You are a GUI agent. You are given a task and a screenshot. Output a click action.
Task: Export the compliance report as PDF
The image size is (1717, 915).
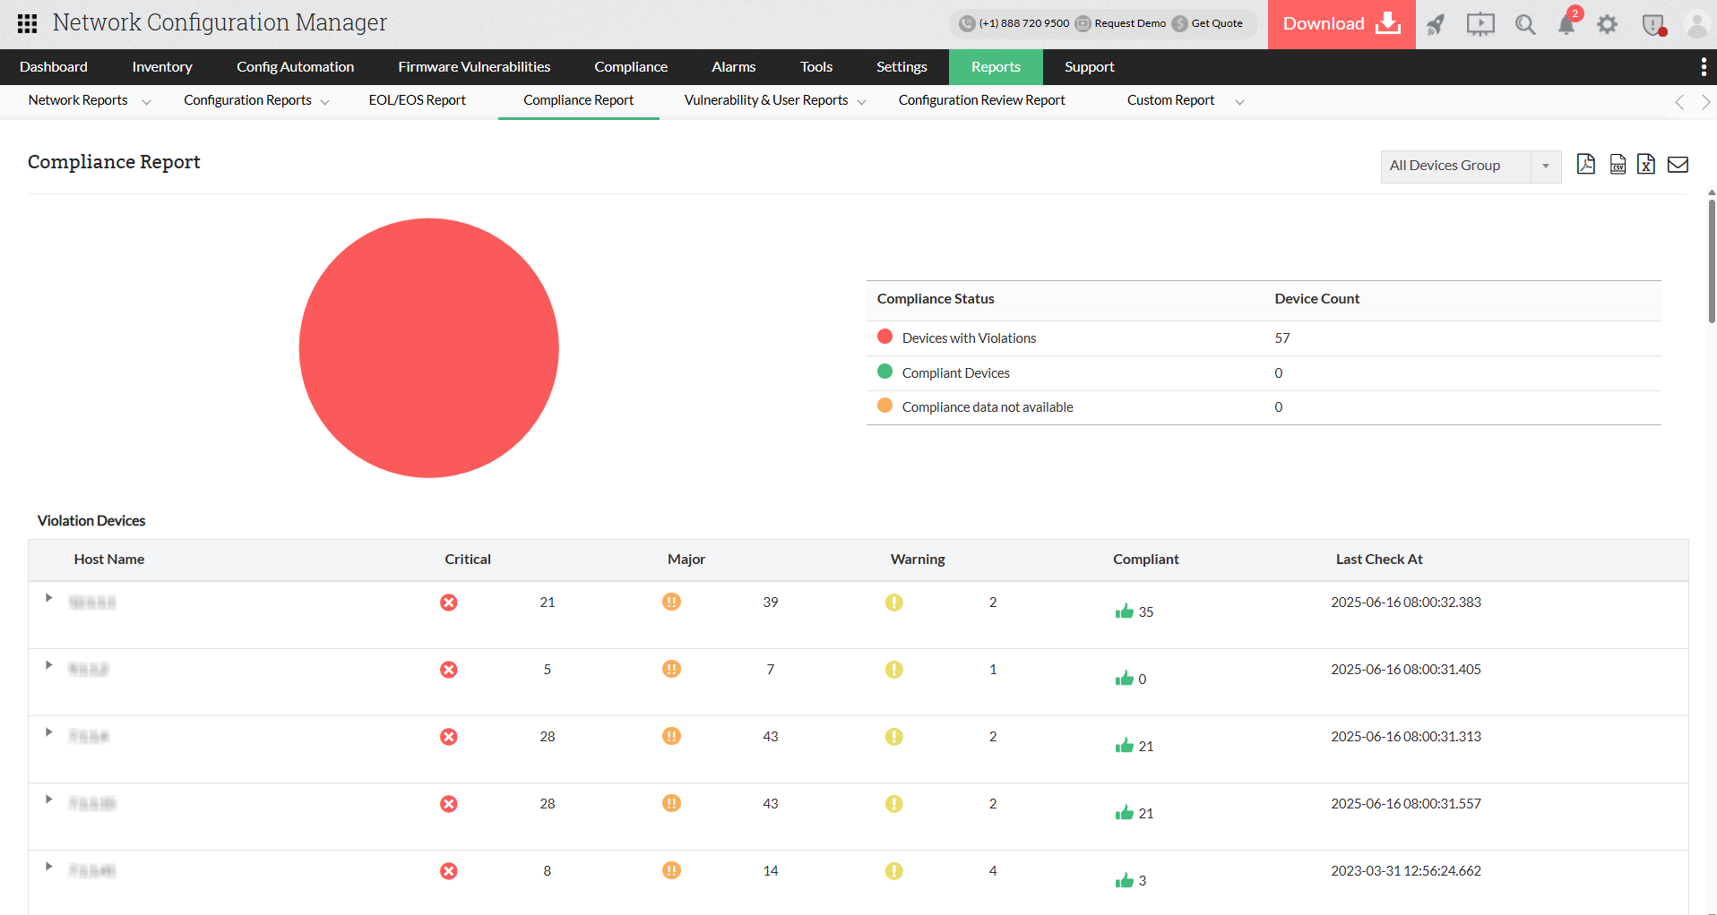pyautogui.click(x=1586, y=165)
